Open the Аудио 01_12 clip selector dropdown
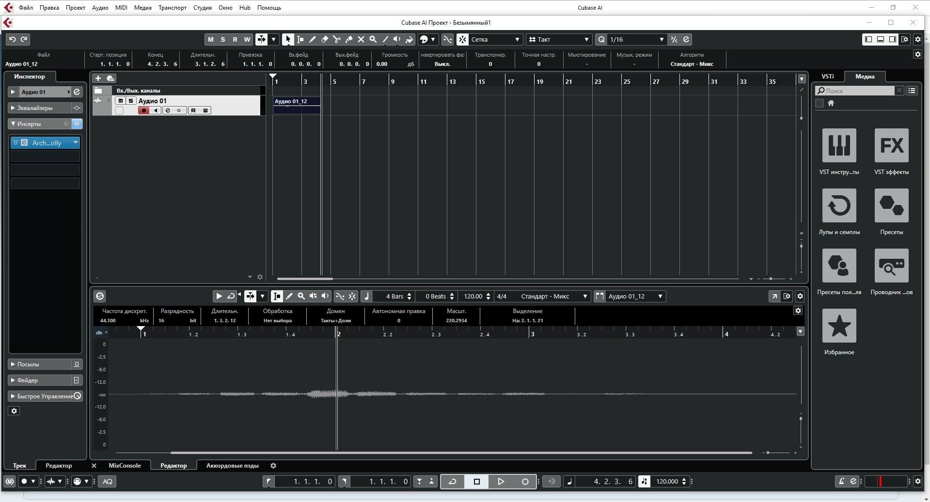930x502 pixels. click(x=635, y=296)
